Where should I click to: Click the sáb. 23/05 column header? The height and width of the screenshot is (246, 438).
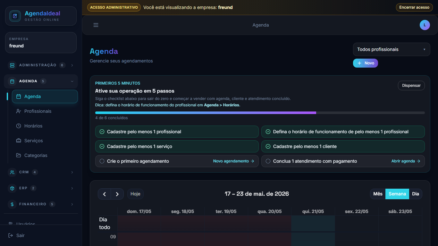click(x=400, y=211)
